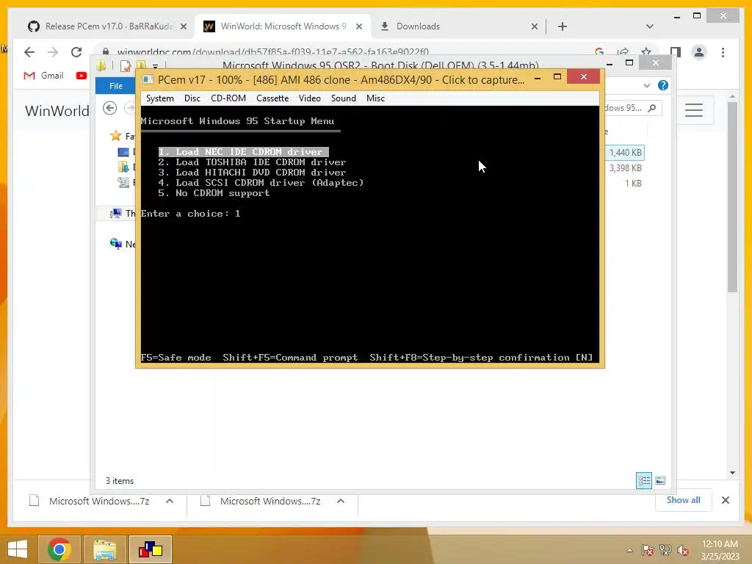Select the 'Load TOSHIBA IDE CDROM driver' line
Image resolution: width=752 pixels, height=564 pixels.
pyautogui.click(x=252, y=162)
